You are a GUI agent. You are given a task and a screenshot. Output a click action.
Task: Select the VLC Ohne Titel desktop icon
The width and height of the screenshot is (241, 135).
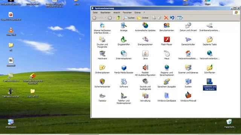[11, 31]
